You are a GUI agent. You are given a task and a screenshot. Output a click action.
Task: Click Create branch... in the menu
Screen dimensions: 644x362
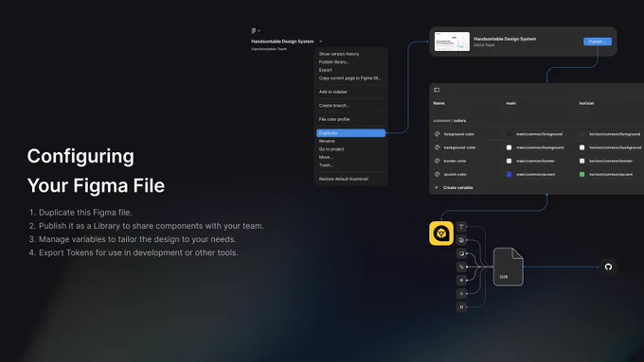click(334, 105)
